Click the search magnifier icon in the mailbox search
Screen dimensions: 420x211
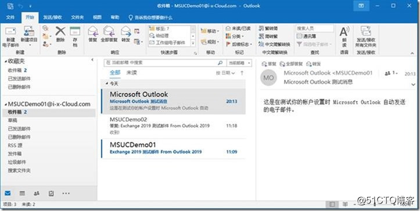(x=220, y=63)
